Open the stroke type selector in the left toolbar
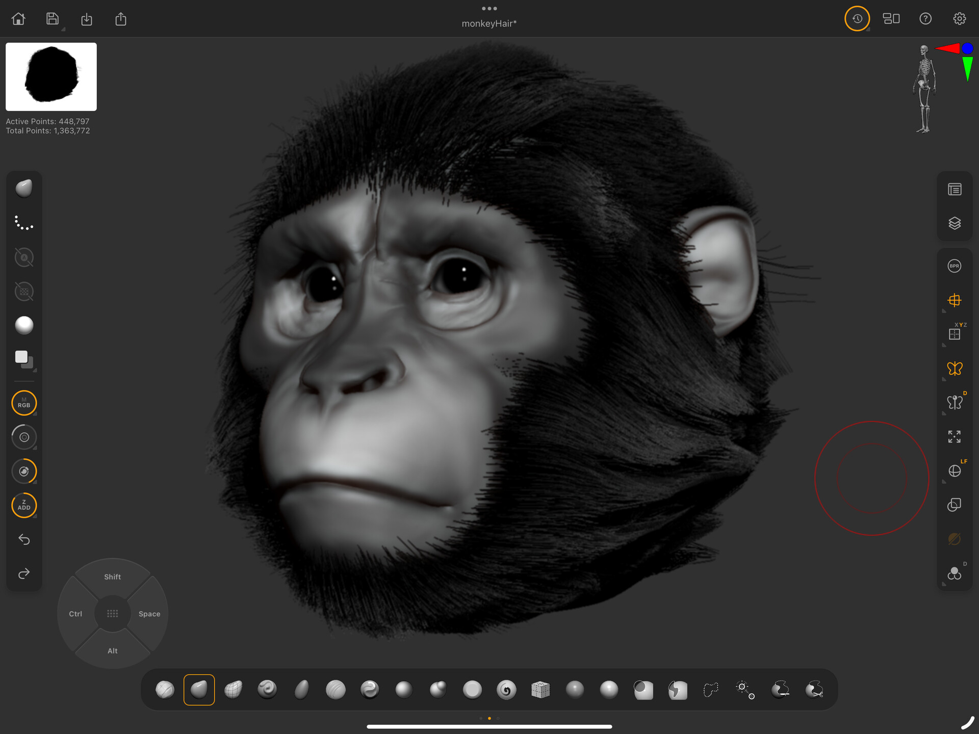Viewport: 979px width, 734px height. [23, 223]
